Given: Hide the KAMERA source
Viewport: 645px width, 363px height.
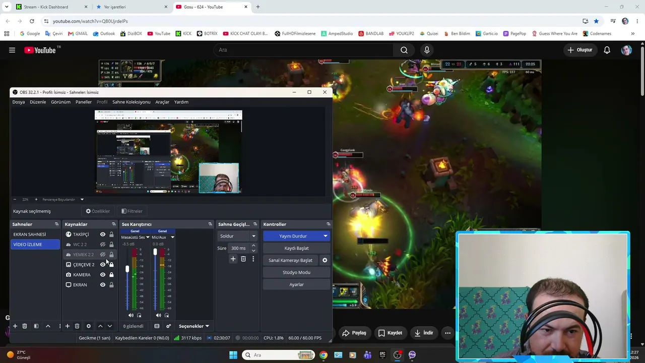Looking at the screenshot, I should [x=103, y=275].
